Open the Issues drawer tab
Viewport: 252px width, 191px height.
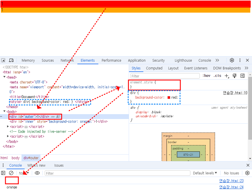click(x=59, y=165)
